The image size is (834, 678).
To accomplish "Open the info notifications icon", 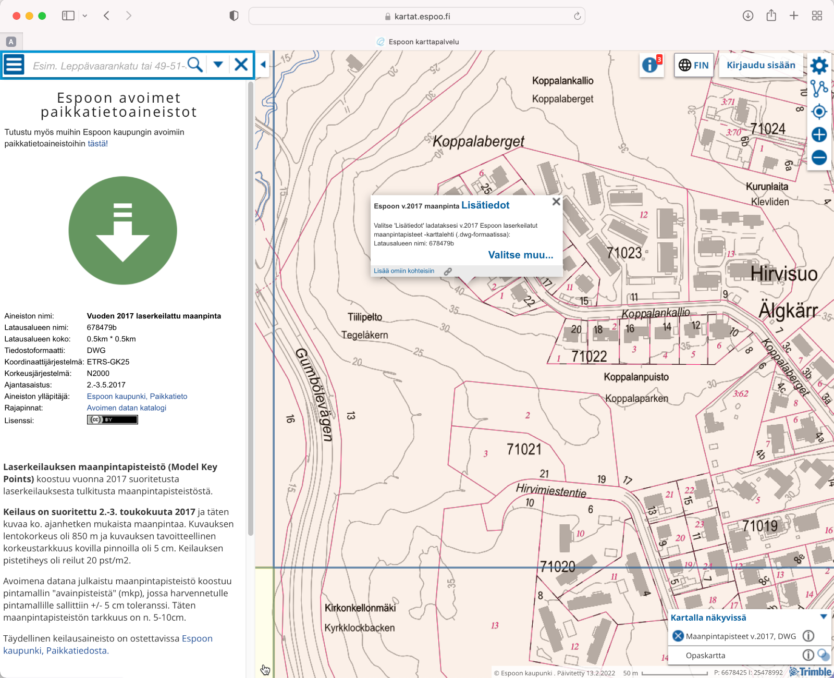I will click(x=650, y=65).
